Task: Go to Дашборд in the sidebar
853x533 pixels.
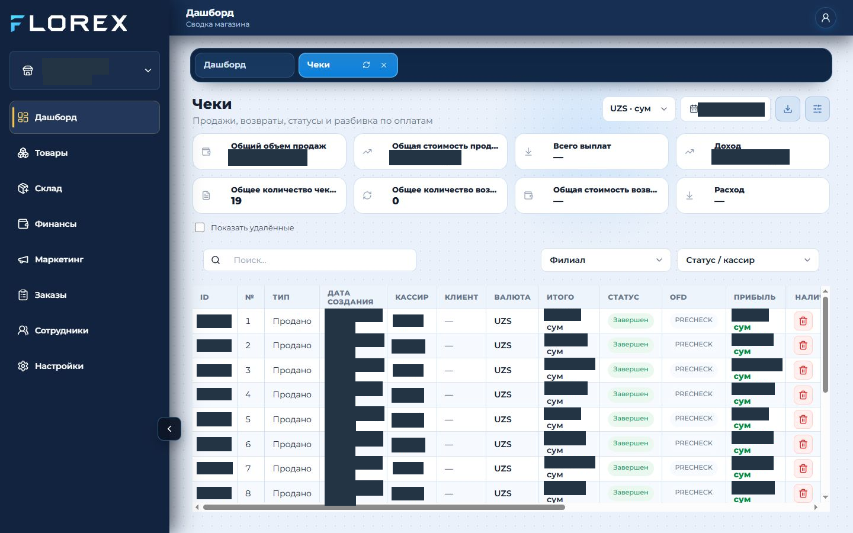Action: tap(85, 117)
